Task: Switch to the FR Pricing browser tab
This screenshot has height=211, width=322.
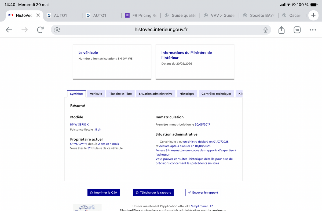Action: pos(141,15)
